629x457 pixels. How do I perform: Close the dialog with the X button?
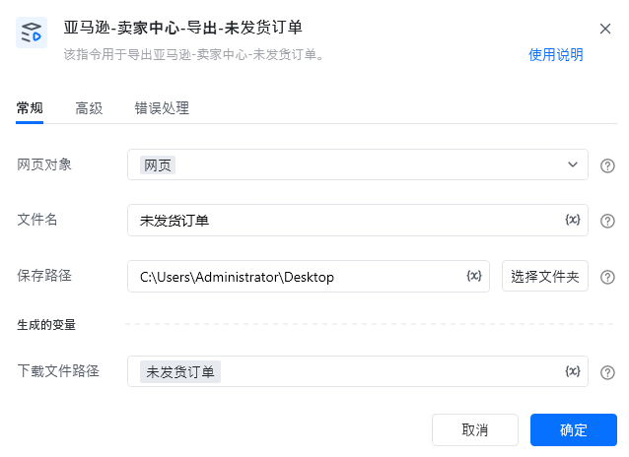(605, 29)
